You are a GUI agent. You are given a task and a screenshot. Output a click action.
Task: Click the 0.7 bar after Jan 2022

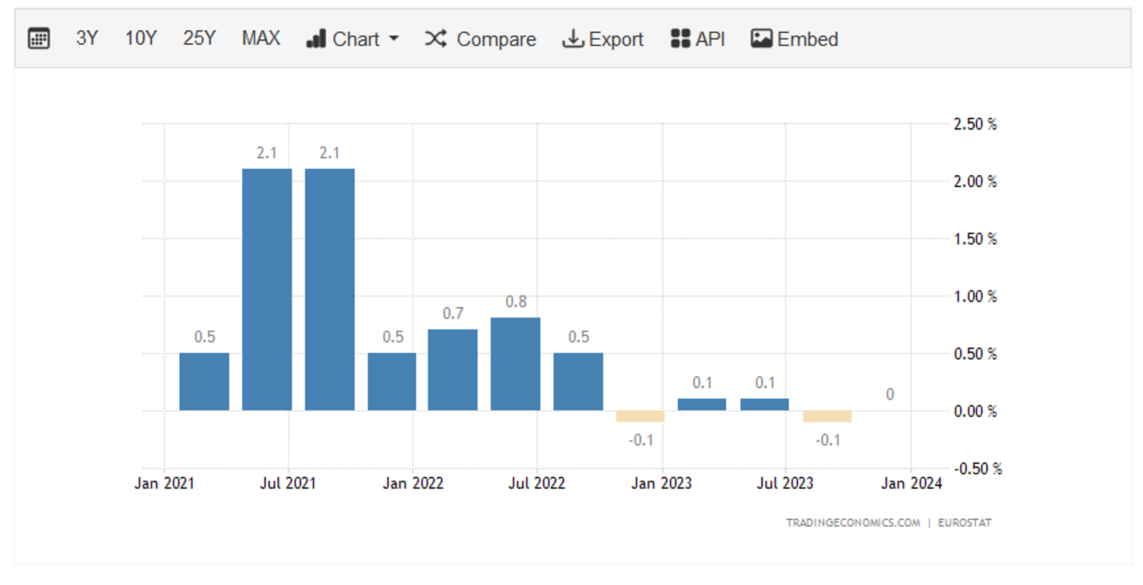point(452,370)
